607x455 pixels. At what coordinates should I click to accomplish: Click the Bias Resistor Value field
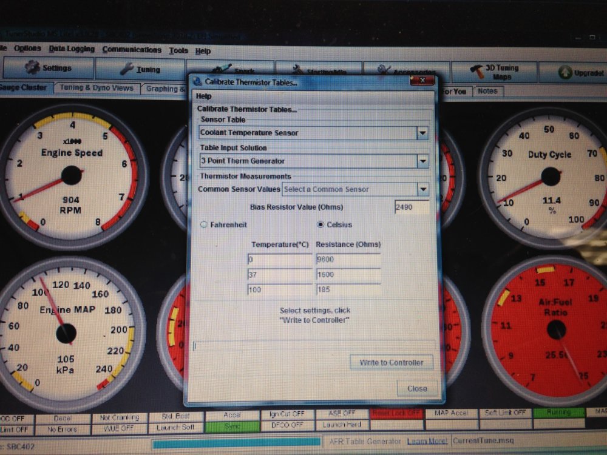(x=412, y=207)
